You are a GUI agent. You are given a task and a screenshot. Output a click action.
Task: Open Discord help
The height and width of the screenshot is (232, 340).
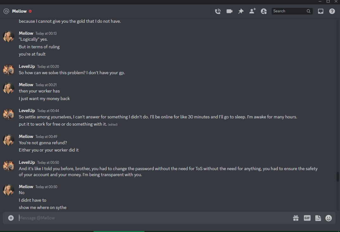[x=332, y=11]
